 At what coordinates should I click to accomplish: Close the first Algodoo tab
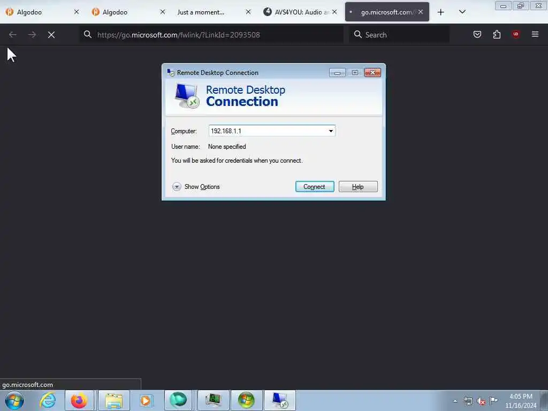point(77,12)
